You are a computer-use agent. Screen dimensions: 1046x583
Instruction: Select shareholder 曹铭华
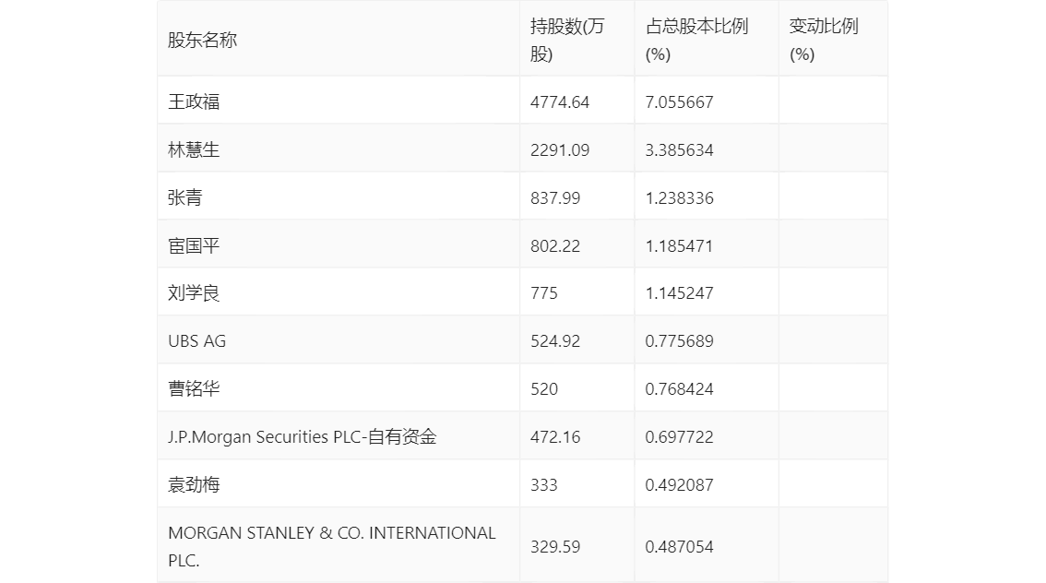[194, 389]
